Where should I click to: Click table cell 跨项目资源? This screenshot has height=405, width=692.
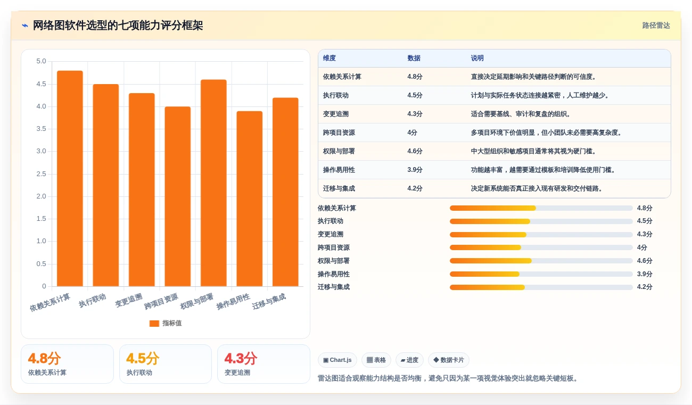pos(339,133)
